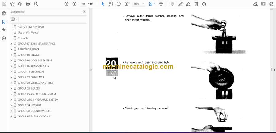The width and height of the screenshot is (276, 133).
Task: Open GROUP 38 COUNTERWEIGHT bookmark
Action: click(35, 111)
